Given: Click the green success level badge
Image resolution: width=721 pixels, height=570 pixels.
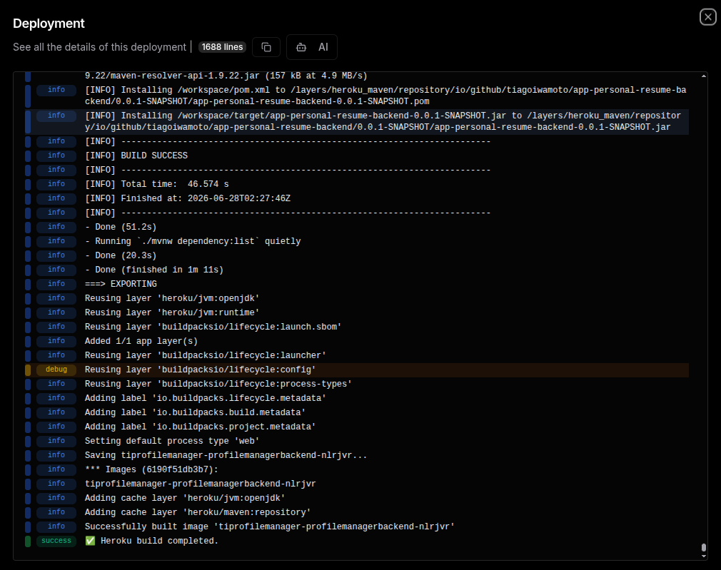Looking at the screenshot, I should (x=56, y=541).
